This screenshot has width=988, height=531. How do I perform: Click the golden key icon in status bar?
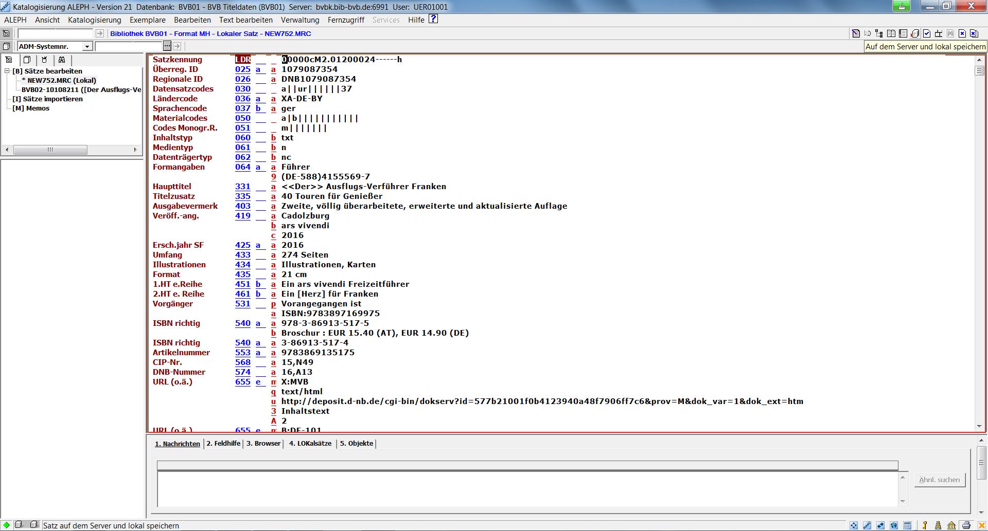point(925,525)
